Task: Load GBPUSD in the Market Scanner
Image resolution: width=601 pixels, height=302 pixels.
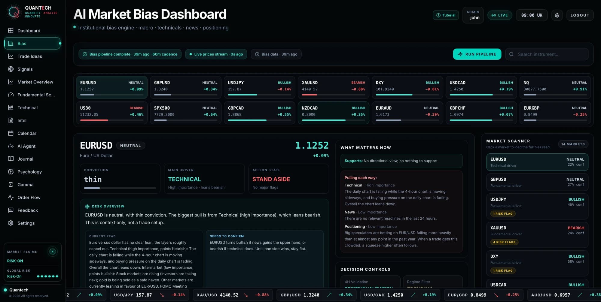Action: (x=537, y=182)
